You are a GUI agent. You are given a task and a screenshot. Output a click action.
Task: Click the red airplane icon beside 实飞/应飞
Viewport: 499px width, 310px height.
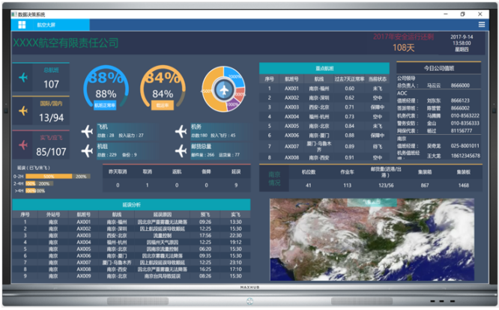coord(22,144)
